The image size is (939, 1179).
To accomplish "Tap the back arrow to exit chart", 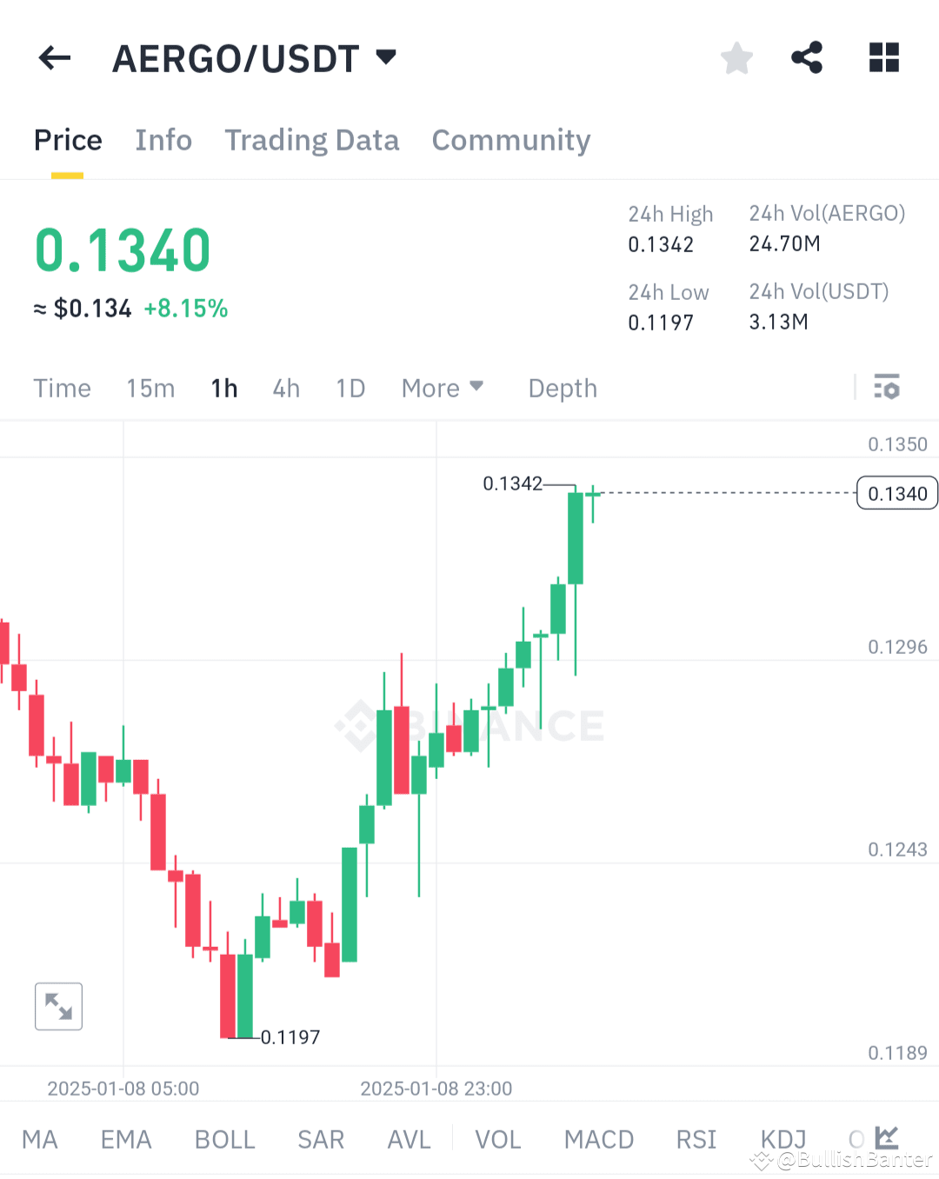I will 54,57.
